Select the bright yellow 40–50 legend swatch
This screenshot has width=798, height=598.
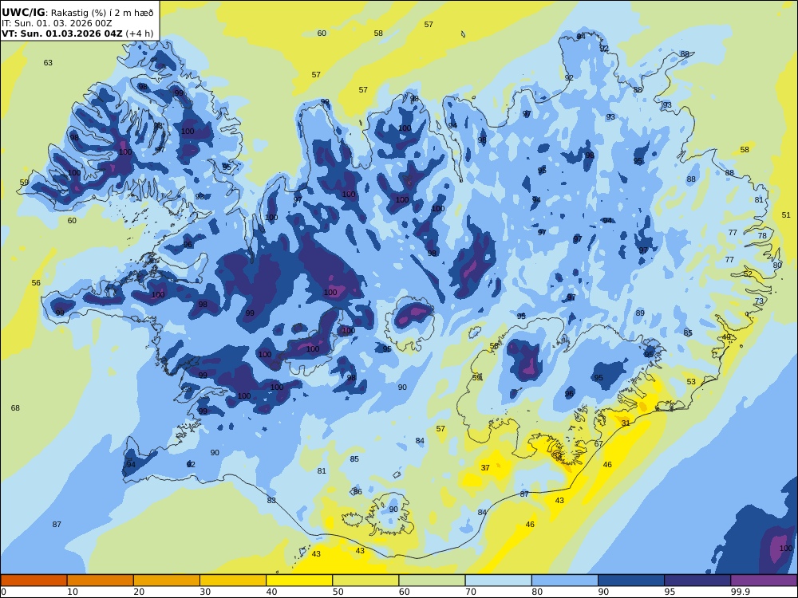click(x=299, y=580)
